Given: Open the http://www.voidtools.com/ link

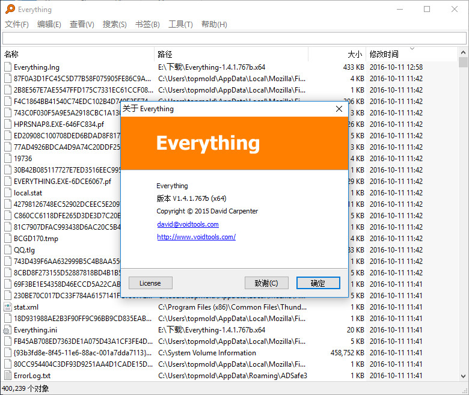Looking at the screenshot, I should (196, 237).
